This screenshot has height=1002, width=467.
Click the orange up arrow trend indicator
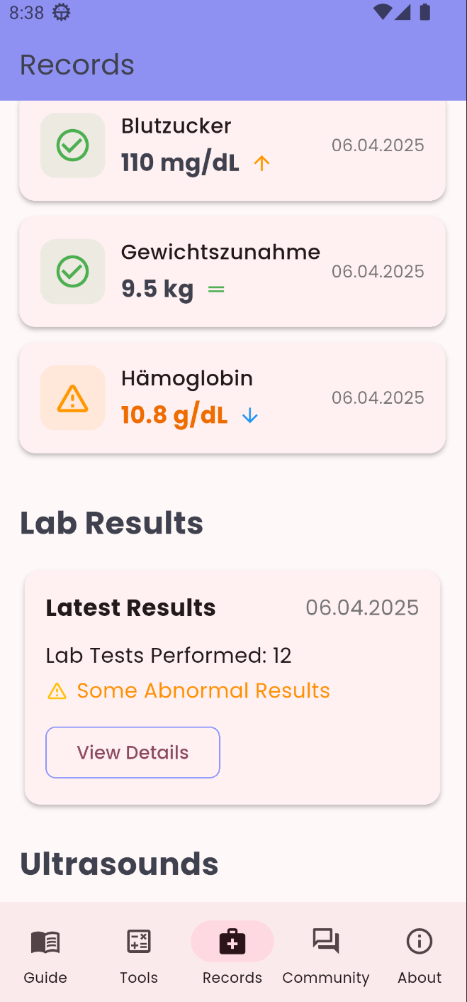[262, 164]
